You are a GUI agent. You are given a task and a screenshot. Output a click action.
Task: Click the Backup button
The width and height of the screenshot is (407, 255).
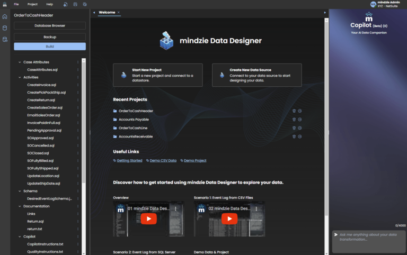(x=50, y=37)
